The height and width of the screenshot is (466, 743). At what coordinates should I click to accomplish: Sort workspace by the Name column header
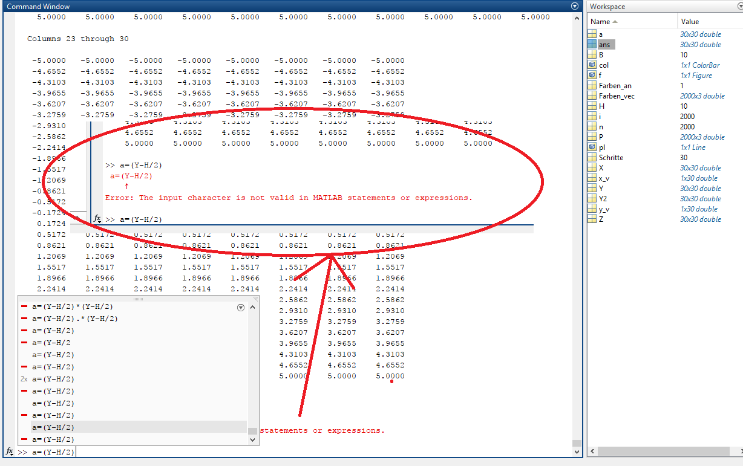click(605, 22)
